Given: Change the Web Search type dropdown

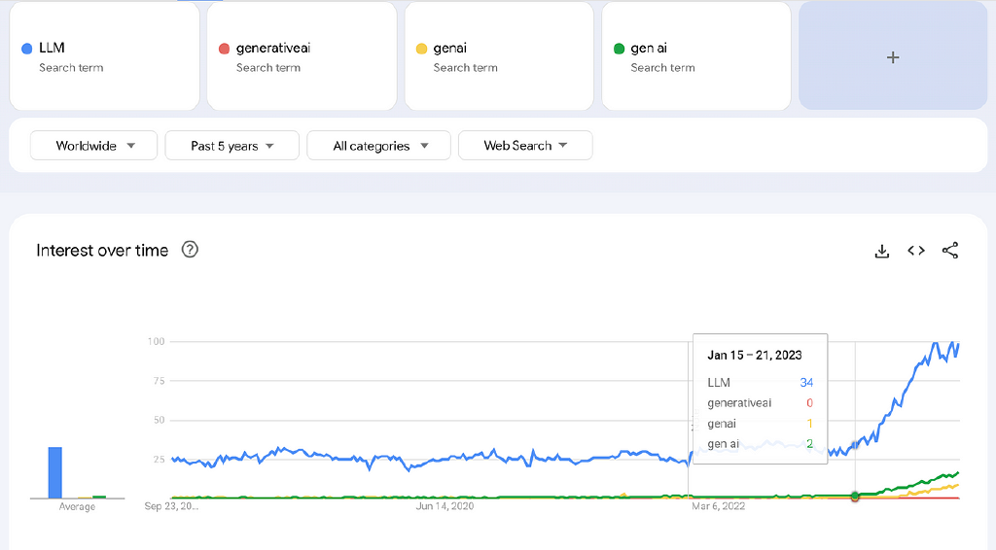Looking at the screenshot, I should coord(525,146).
